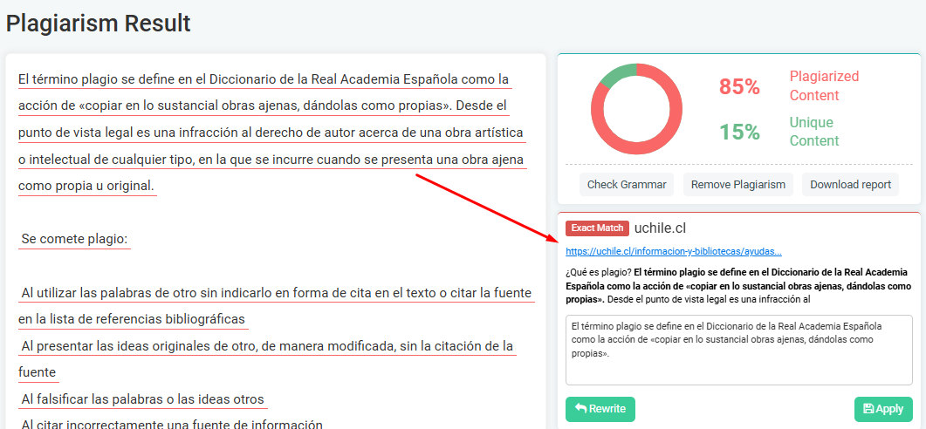926x429 pixels.
Task: Open the uchile.cl source link
Action: click(673, 251)
